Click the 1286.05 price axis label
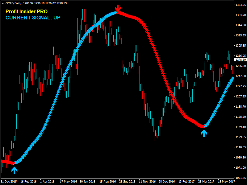247x185 pixels. click(241, 56)
